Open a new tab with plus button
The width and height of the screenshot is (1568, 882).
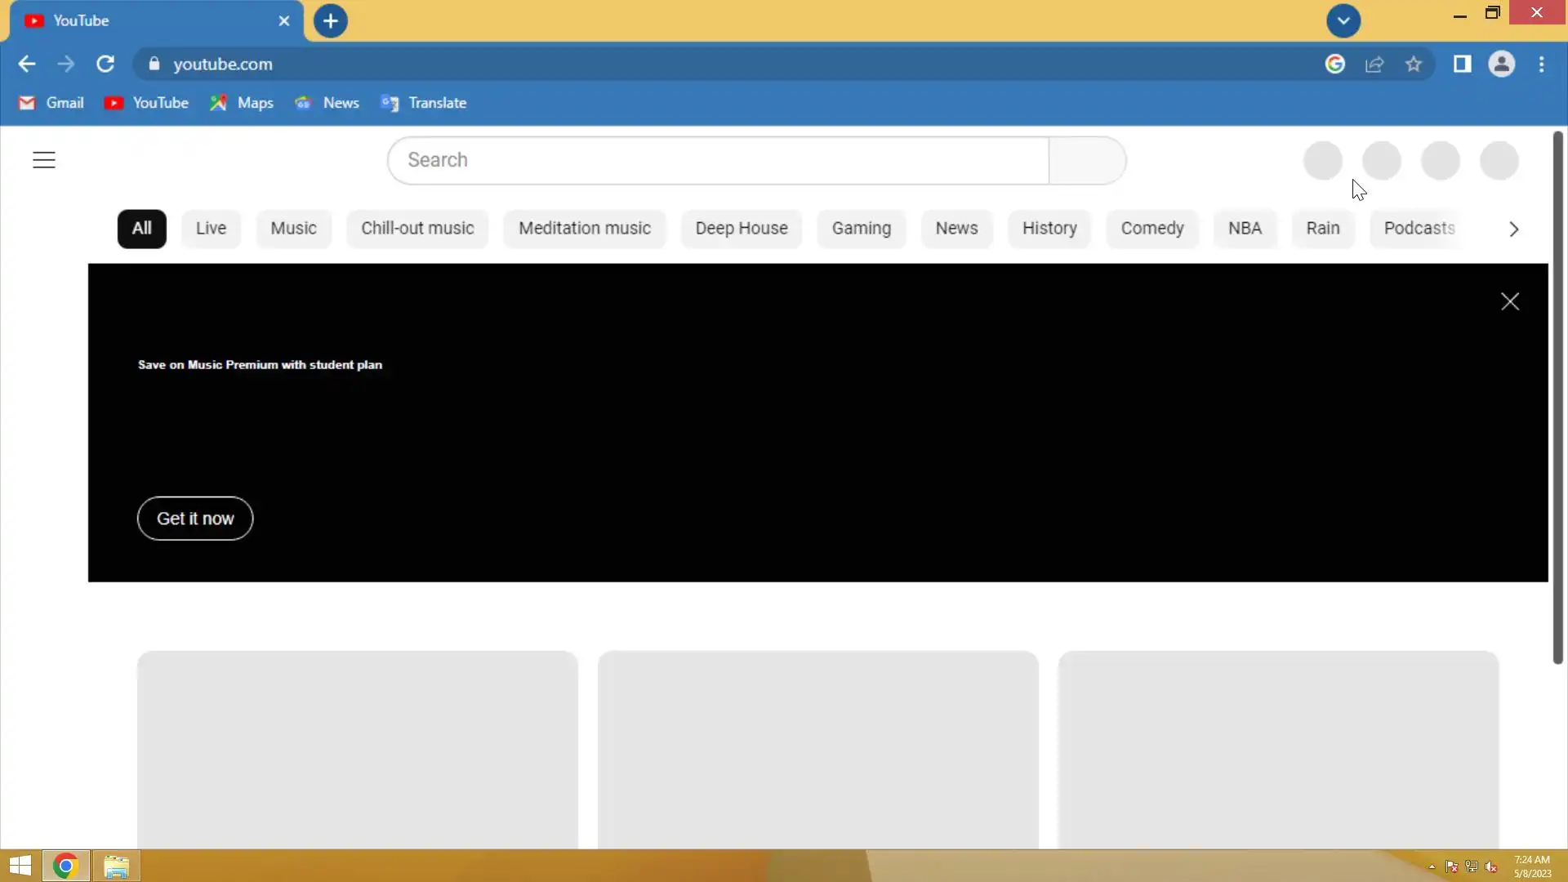(x=331, y=21)
